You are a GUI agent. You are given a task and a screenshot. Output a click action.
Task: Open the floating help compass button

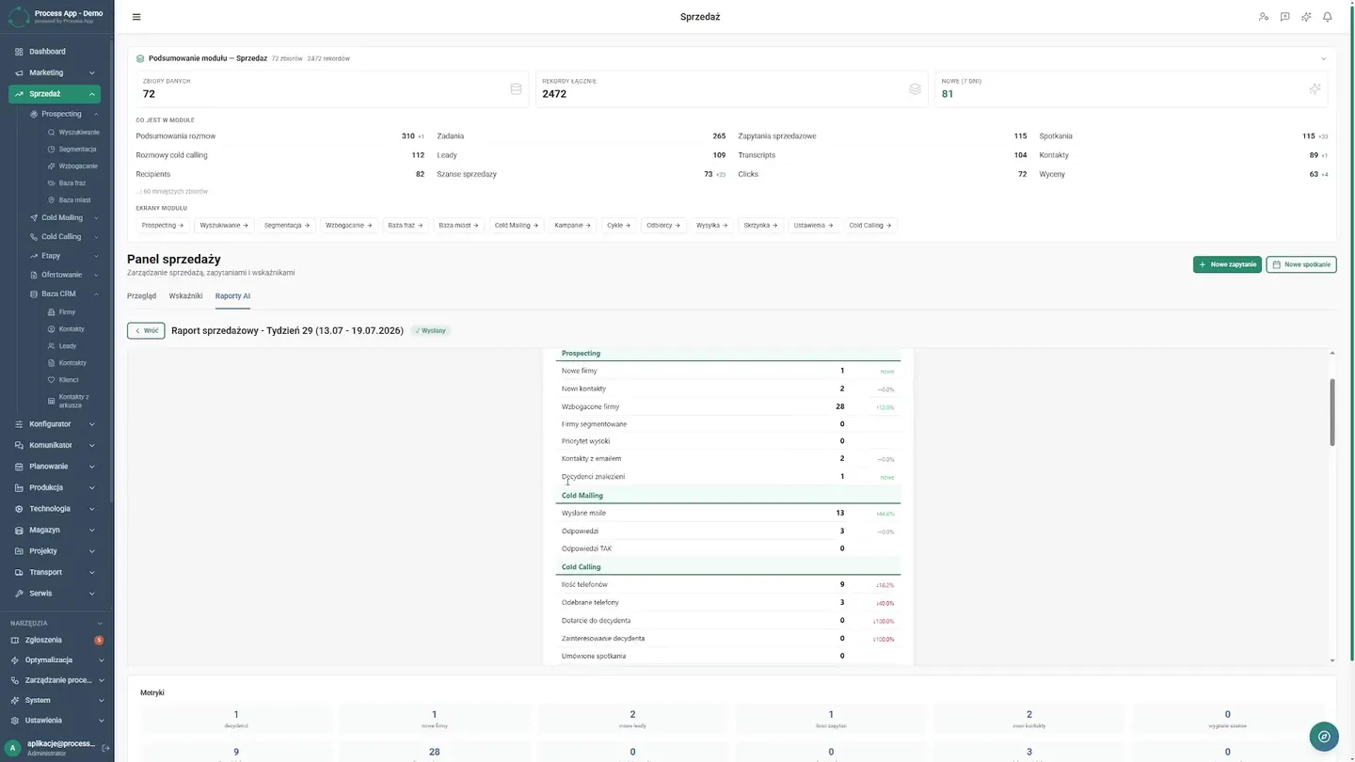click(x=1324, y=737)
